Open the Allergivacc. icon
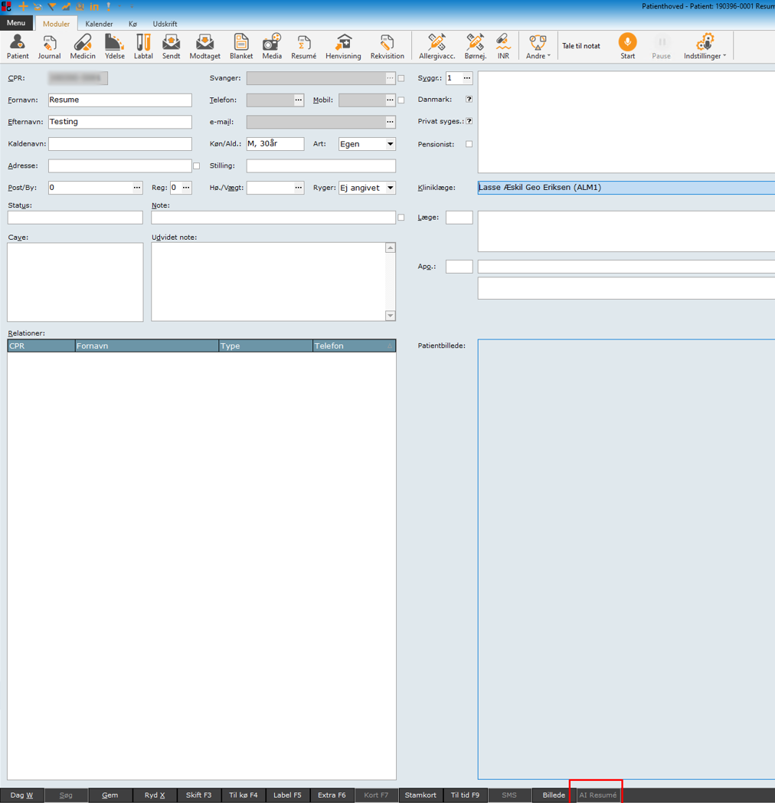 tap(437, 47)
